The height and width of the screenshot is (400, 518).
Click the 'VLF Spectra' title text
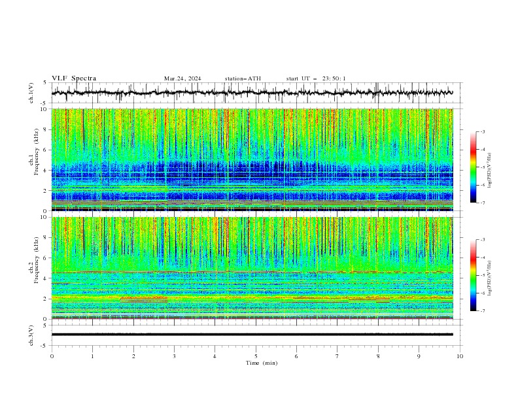coord(74,78)
